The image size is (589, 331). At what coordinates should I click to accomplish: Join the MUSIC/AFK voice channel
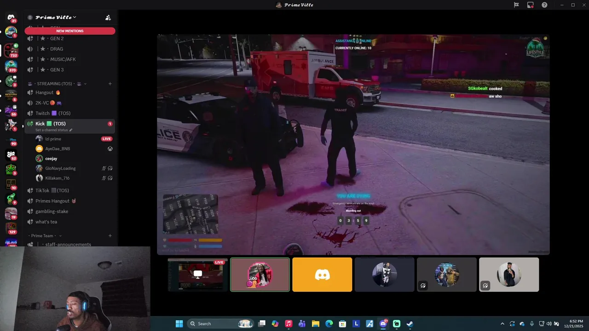click(70, 59)
